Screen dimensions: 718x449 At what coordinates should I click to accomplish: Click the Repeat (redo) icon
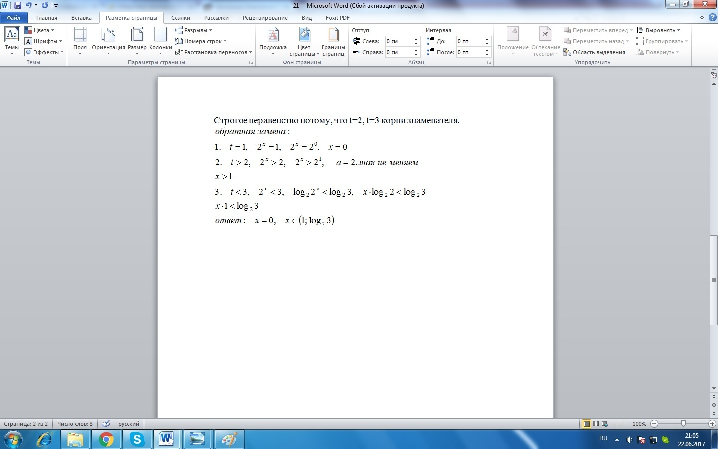45,5
